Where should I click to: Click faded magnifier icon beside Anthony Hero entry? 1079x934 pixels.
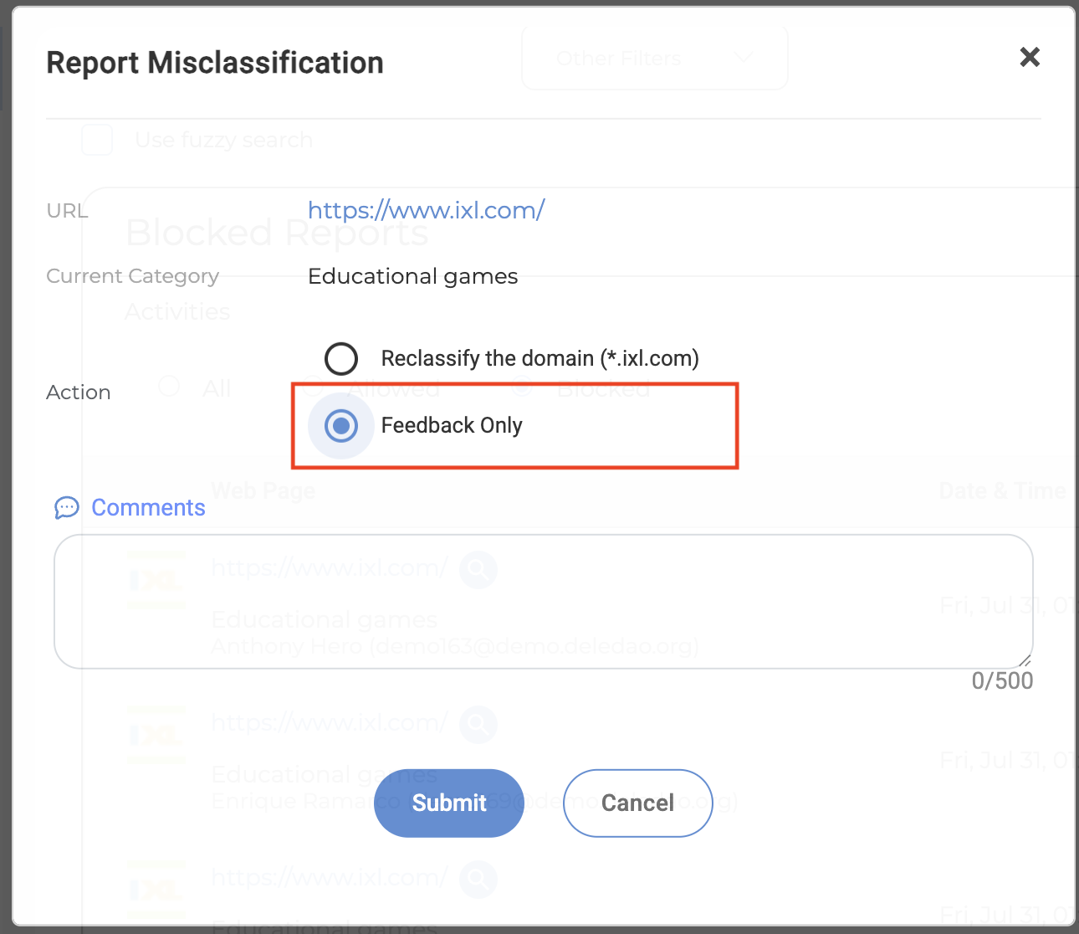478,569
